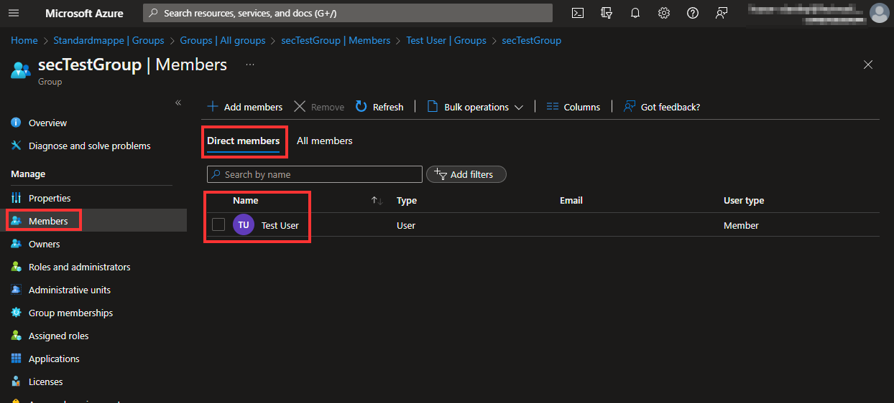Click the account avatar in top bar
This screenshot has width=894, height=403.
point(880,13)
